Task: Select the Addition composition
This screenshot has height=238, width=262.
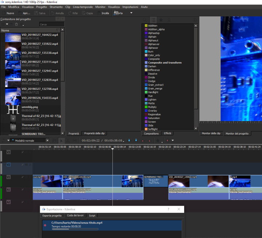Action: (153, 25)
